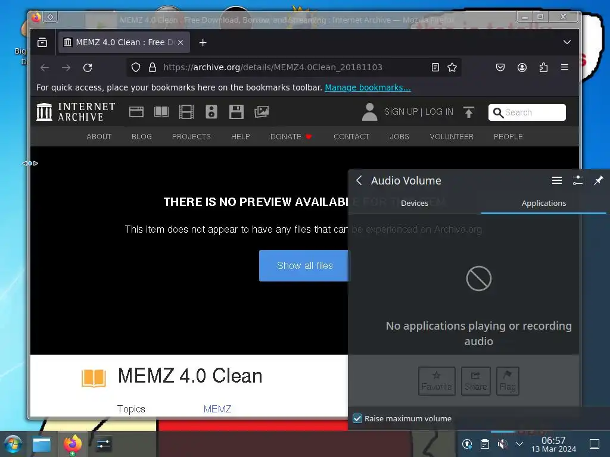Viewport: 610px width, 457px height.
Task: Bookmark this page with the star
Action: tap(452, 67)
